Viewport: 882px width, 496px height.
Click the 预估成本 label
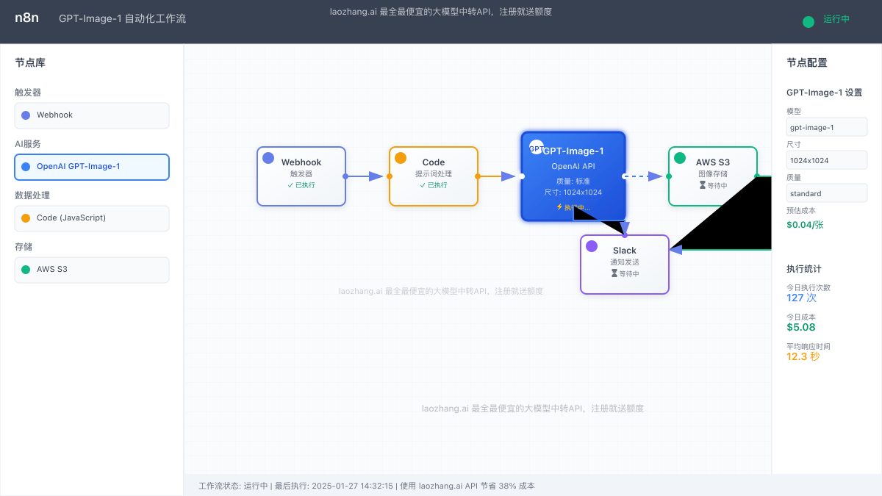tap(801, 210)
